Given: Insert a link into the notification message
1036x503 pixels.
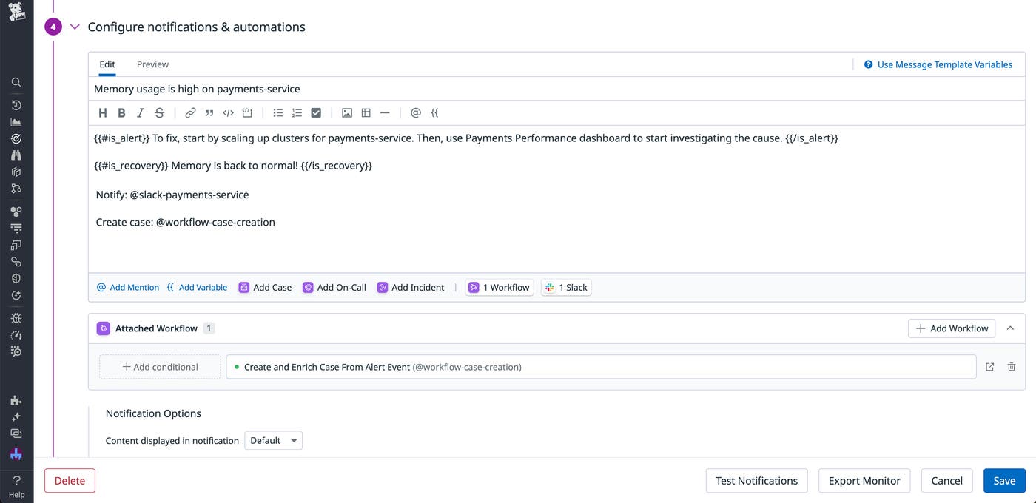Looking at the screenshot, I should tap(189, 112).
